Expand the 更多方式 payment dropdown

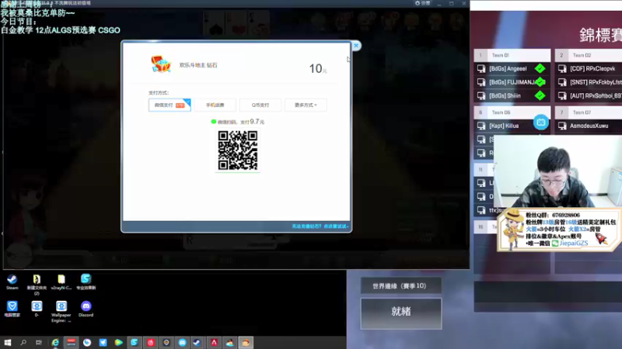(306, 105)
